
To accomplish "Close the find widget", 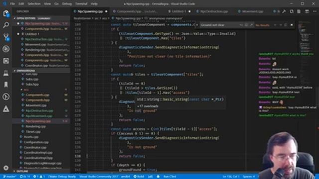I will pos(292,25).
